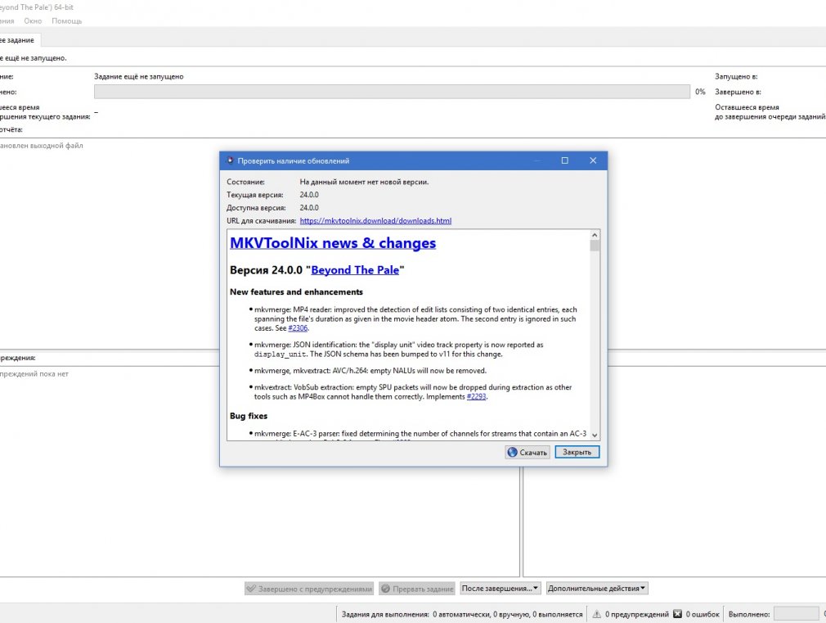Open issue #2293 link
Image resolution: width=826 pixels, height=623 pixels.
tap(476, 397)
